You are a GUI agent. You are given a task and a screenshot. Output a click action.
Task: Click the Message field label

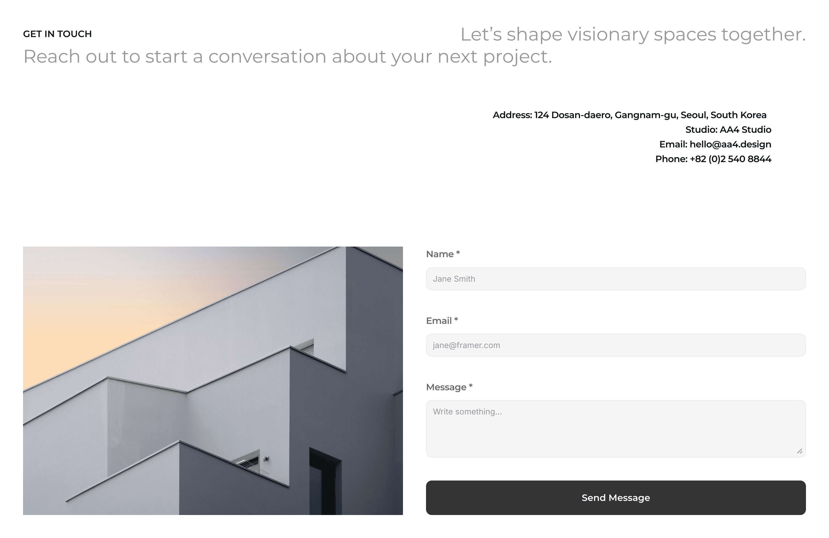click(449, 387)
